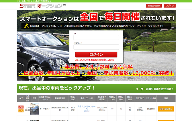Select the カーネクスト cell

click(45, 109)
